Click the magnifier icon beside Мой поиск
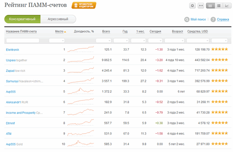The height and width of the screenshot is (152, 233). click(x=187, y=19)
